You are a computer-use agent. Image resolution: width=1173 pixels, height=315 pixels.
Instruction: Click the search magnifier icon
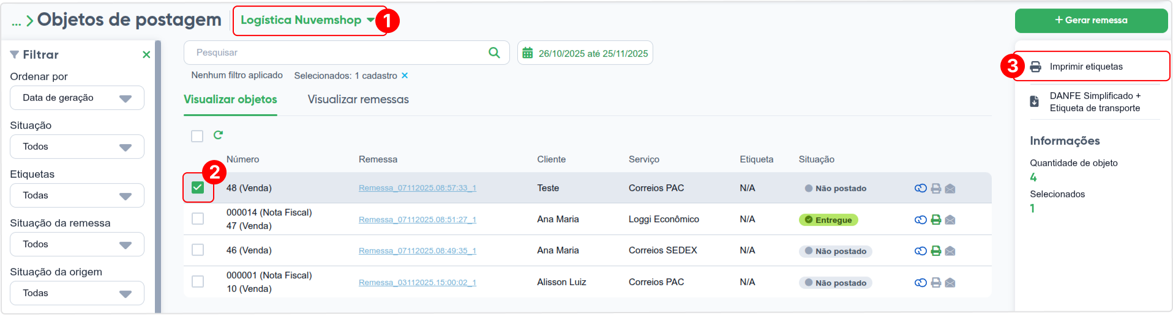494,52
